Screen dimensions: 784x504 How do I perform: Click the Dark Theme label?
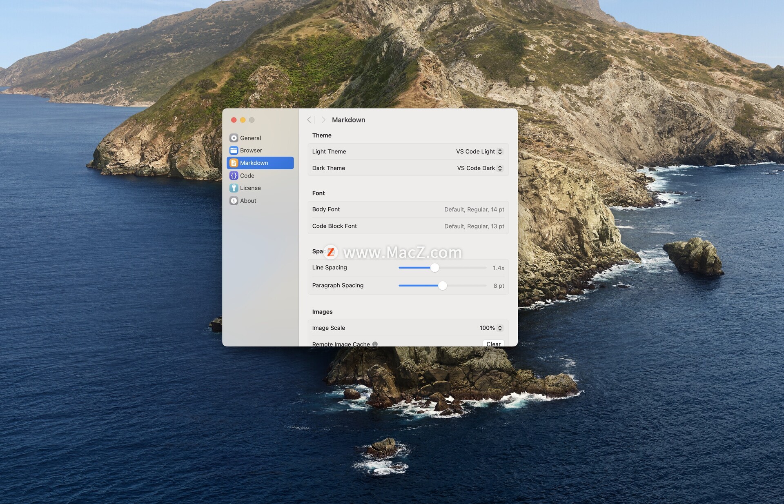(x=328, y=168)
